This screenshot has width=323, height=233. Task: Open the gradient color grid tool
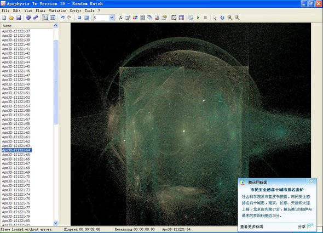135,18
